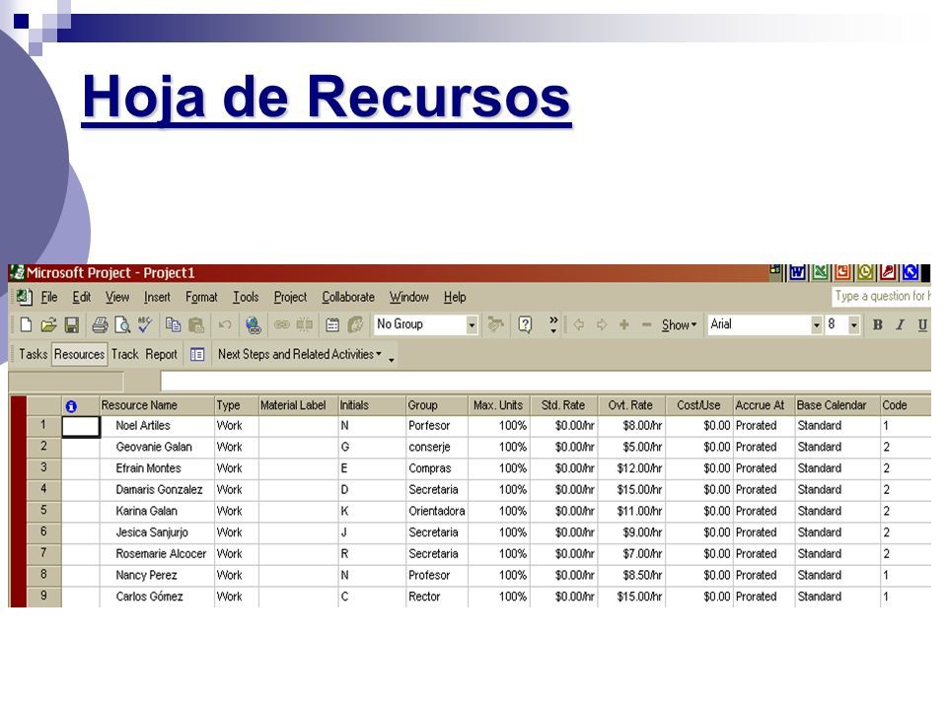This screenshot has height=710, width=947.
Task: Select the Noel Artiles resource name cell
Action: coord(157,426)
